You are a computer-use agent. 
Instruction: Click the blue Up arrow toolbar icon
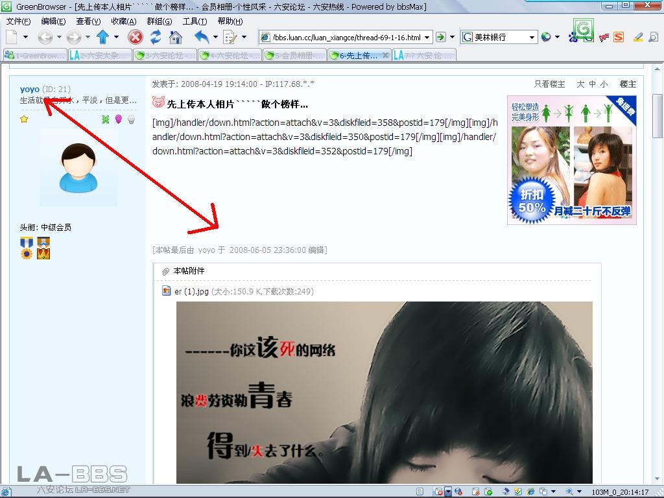pyautogui.click(x=102, y=37)
